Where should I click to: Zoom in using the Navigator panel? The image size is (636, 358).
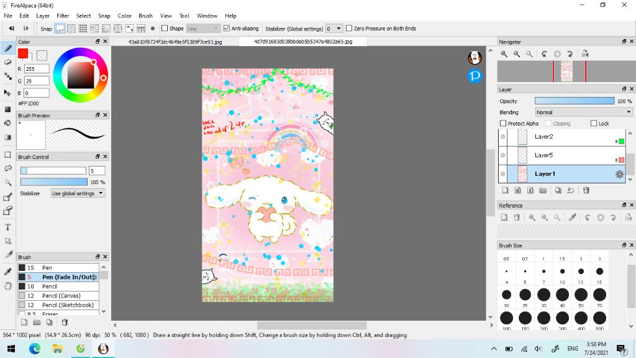click(x=504, y=54)
